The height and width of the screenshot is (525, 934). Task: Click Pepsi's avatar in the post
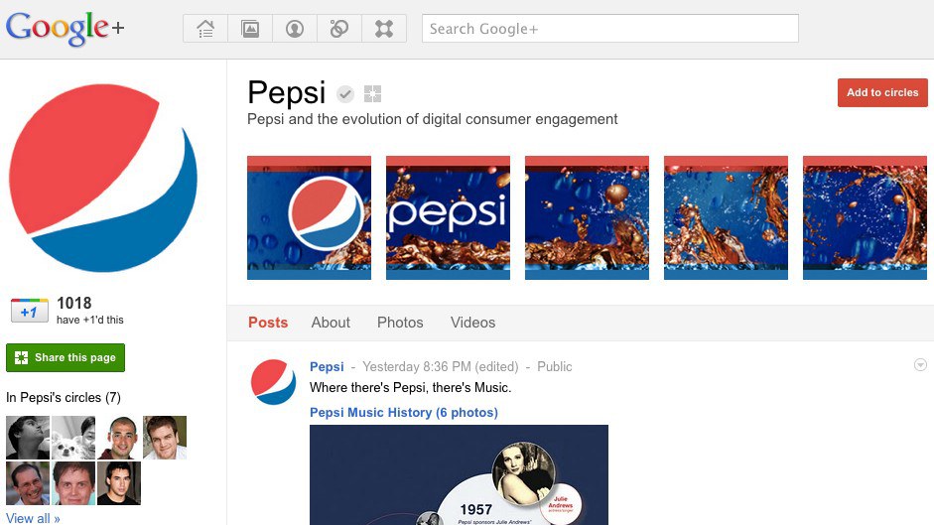click(x=273, y=382)
